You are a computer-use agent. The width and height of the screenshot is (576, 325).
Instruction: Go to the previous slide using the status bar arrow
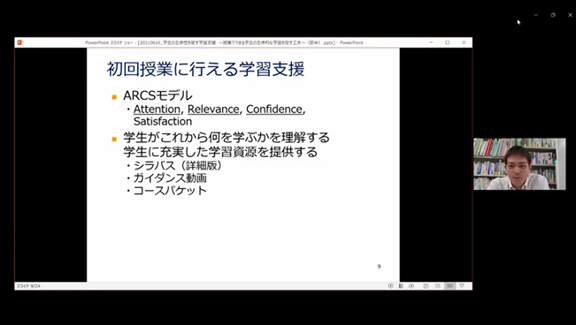click(x=390, y=286)
